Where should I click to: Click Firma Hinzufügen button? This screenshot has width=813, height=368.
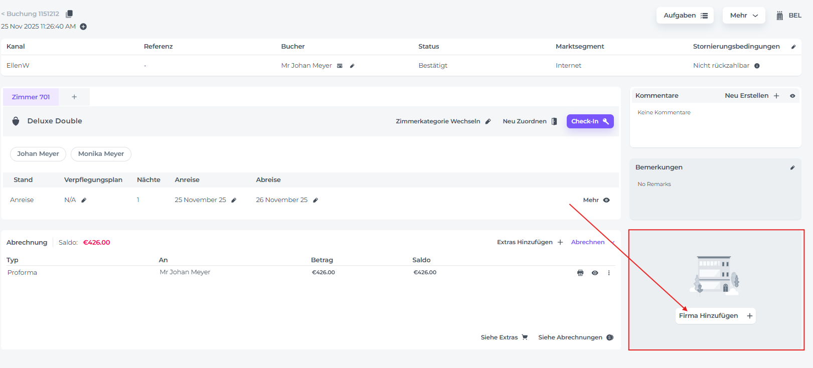tap(715, 316)
